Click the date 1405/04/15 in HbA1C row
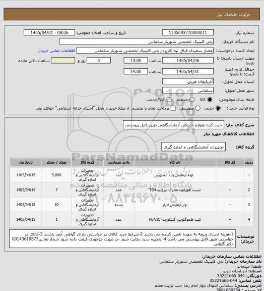Viewport: 264px width, 291px height. pyautogui.click(x=26, y=220)
